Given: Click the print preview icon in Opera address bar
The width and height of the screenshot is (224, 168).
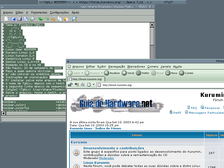Looking at the screenshot, I should coord(83,85).
